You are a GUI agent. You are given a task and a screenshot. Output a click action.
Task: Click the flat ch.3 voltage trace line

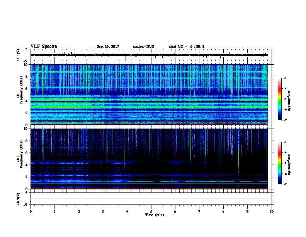pyautogui.click(x=149, y=199)
